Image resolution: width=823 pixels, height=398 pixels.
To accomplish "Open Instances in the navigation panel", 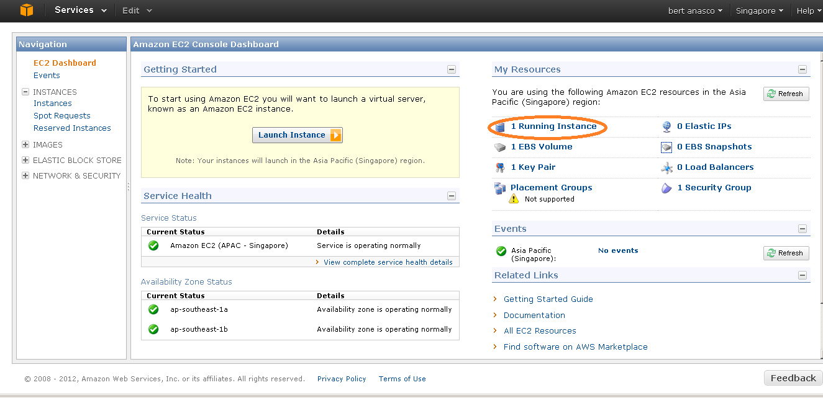I will click(53, 103).
